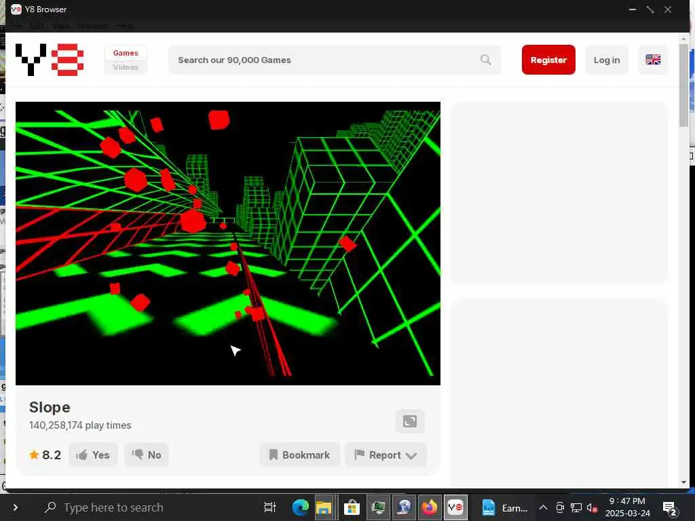Image resolution: width=695 pixels, height=521 pixels.
Task: Click the Log in button
Action: [607, 60]
